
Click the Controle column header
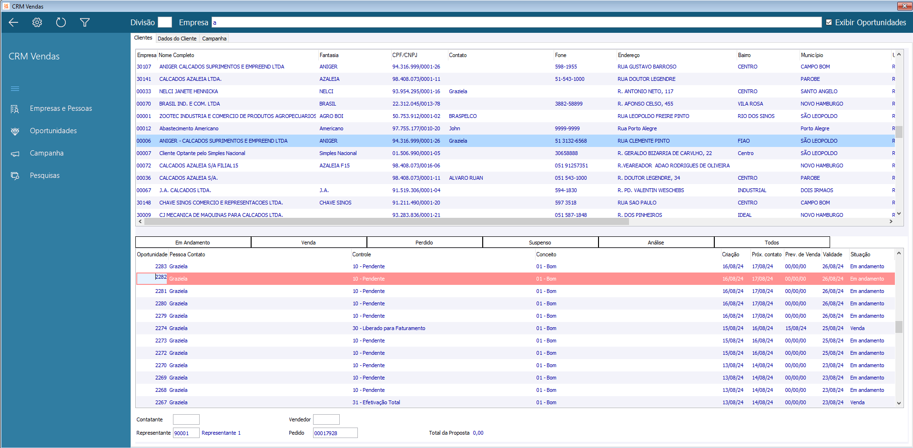point(362,254)
